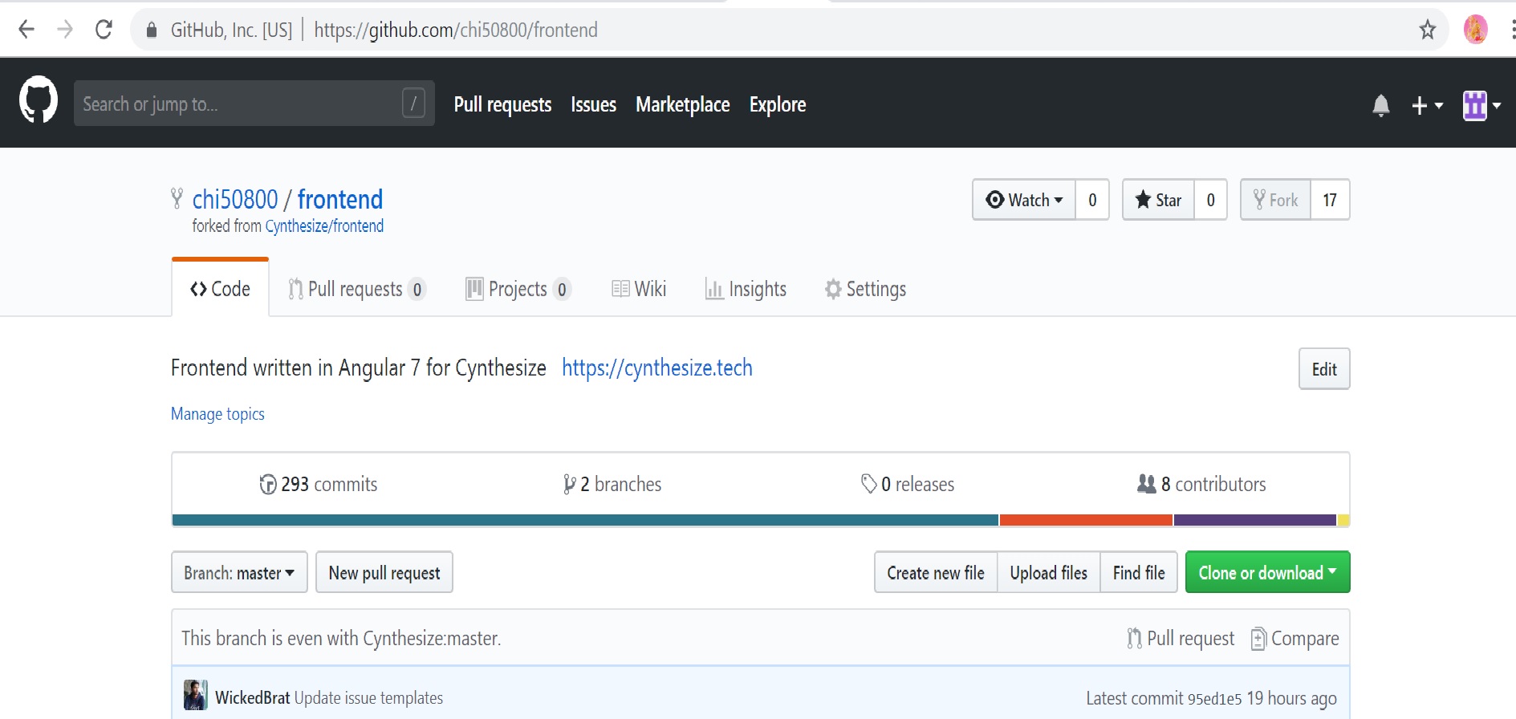Image resolution: width=1516 pixels, height=719 pixels.
Task: Open the Branch: master dropdown
Action: pos(239,572)
